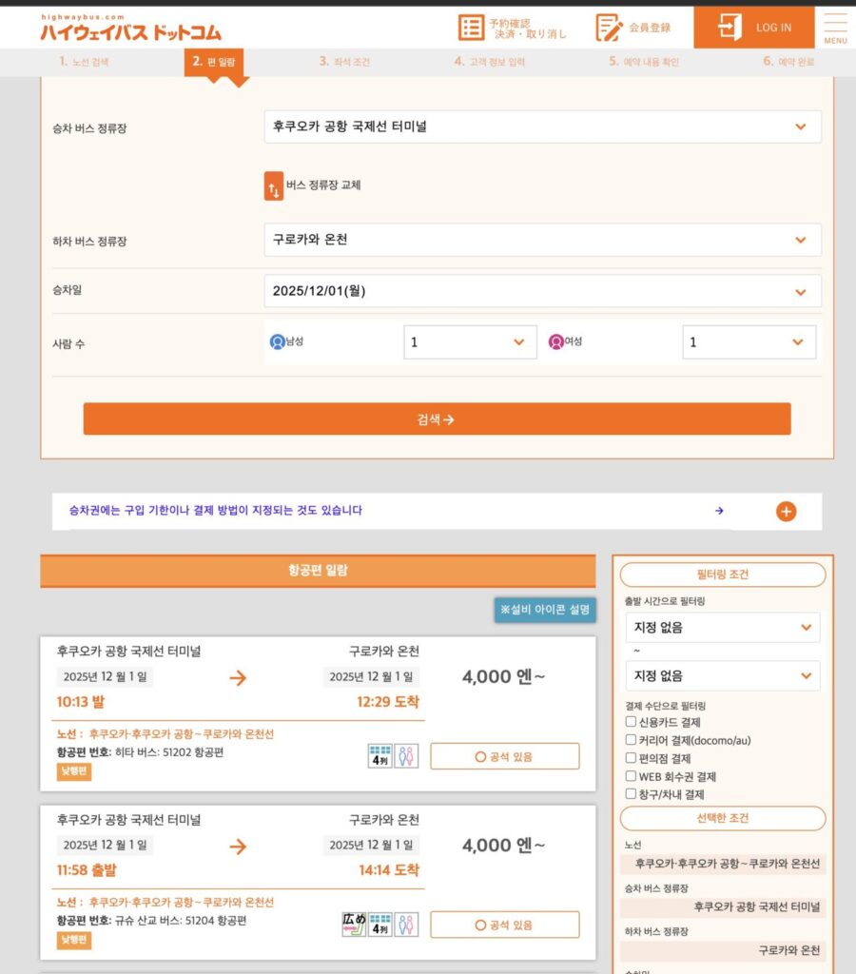Tick the WEB 회수권 결제 checkbox
Screen dimensions: 856x974
click(x=631, y=775)
